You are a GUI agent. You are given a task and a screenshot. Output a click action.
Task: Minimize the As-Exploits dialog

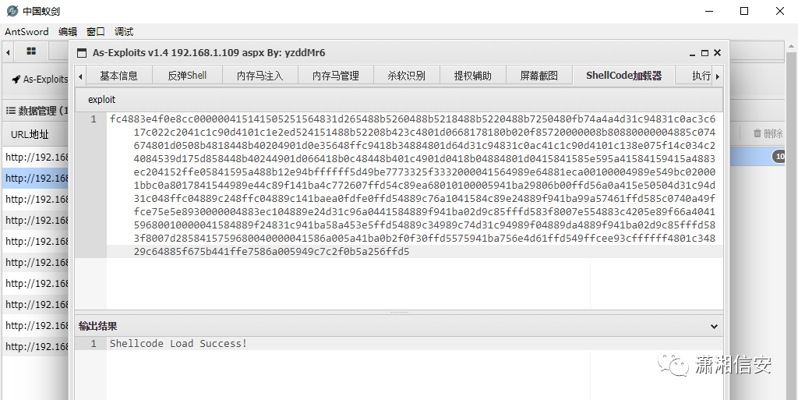[x=693, y=53]
